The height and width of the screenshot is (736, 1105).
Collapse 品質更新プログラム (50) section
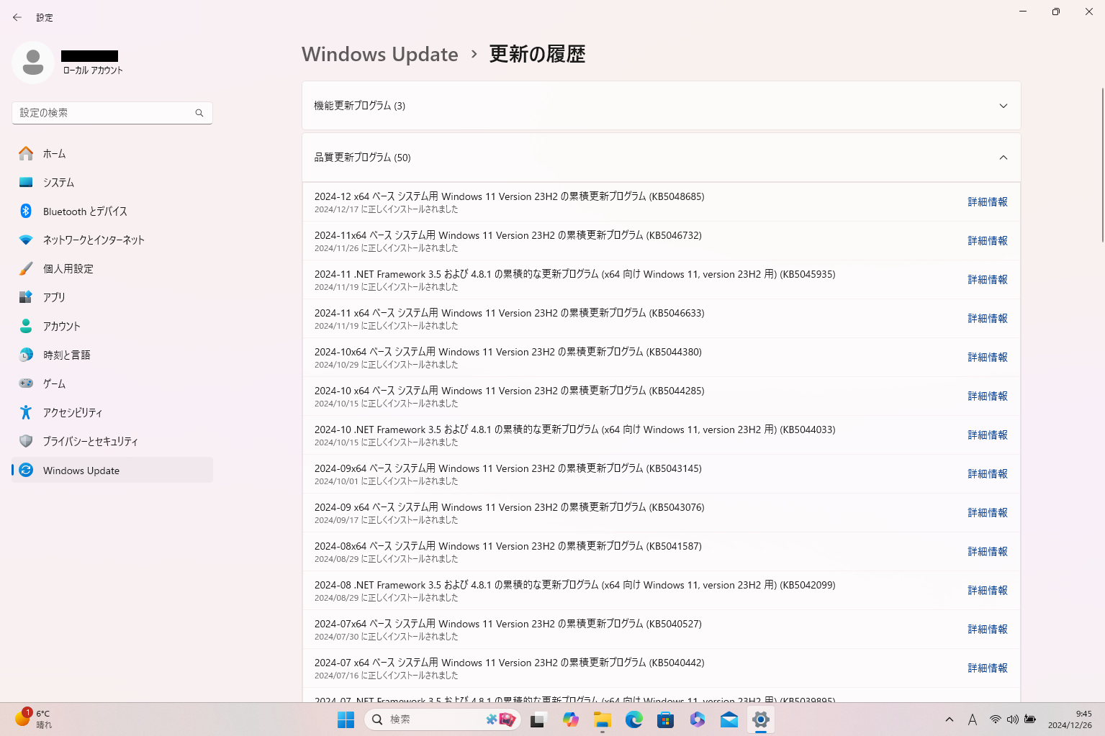(1003, 158)
